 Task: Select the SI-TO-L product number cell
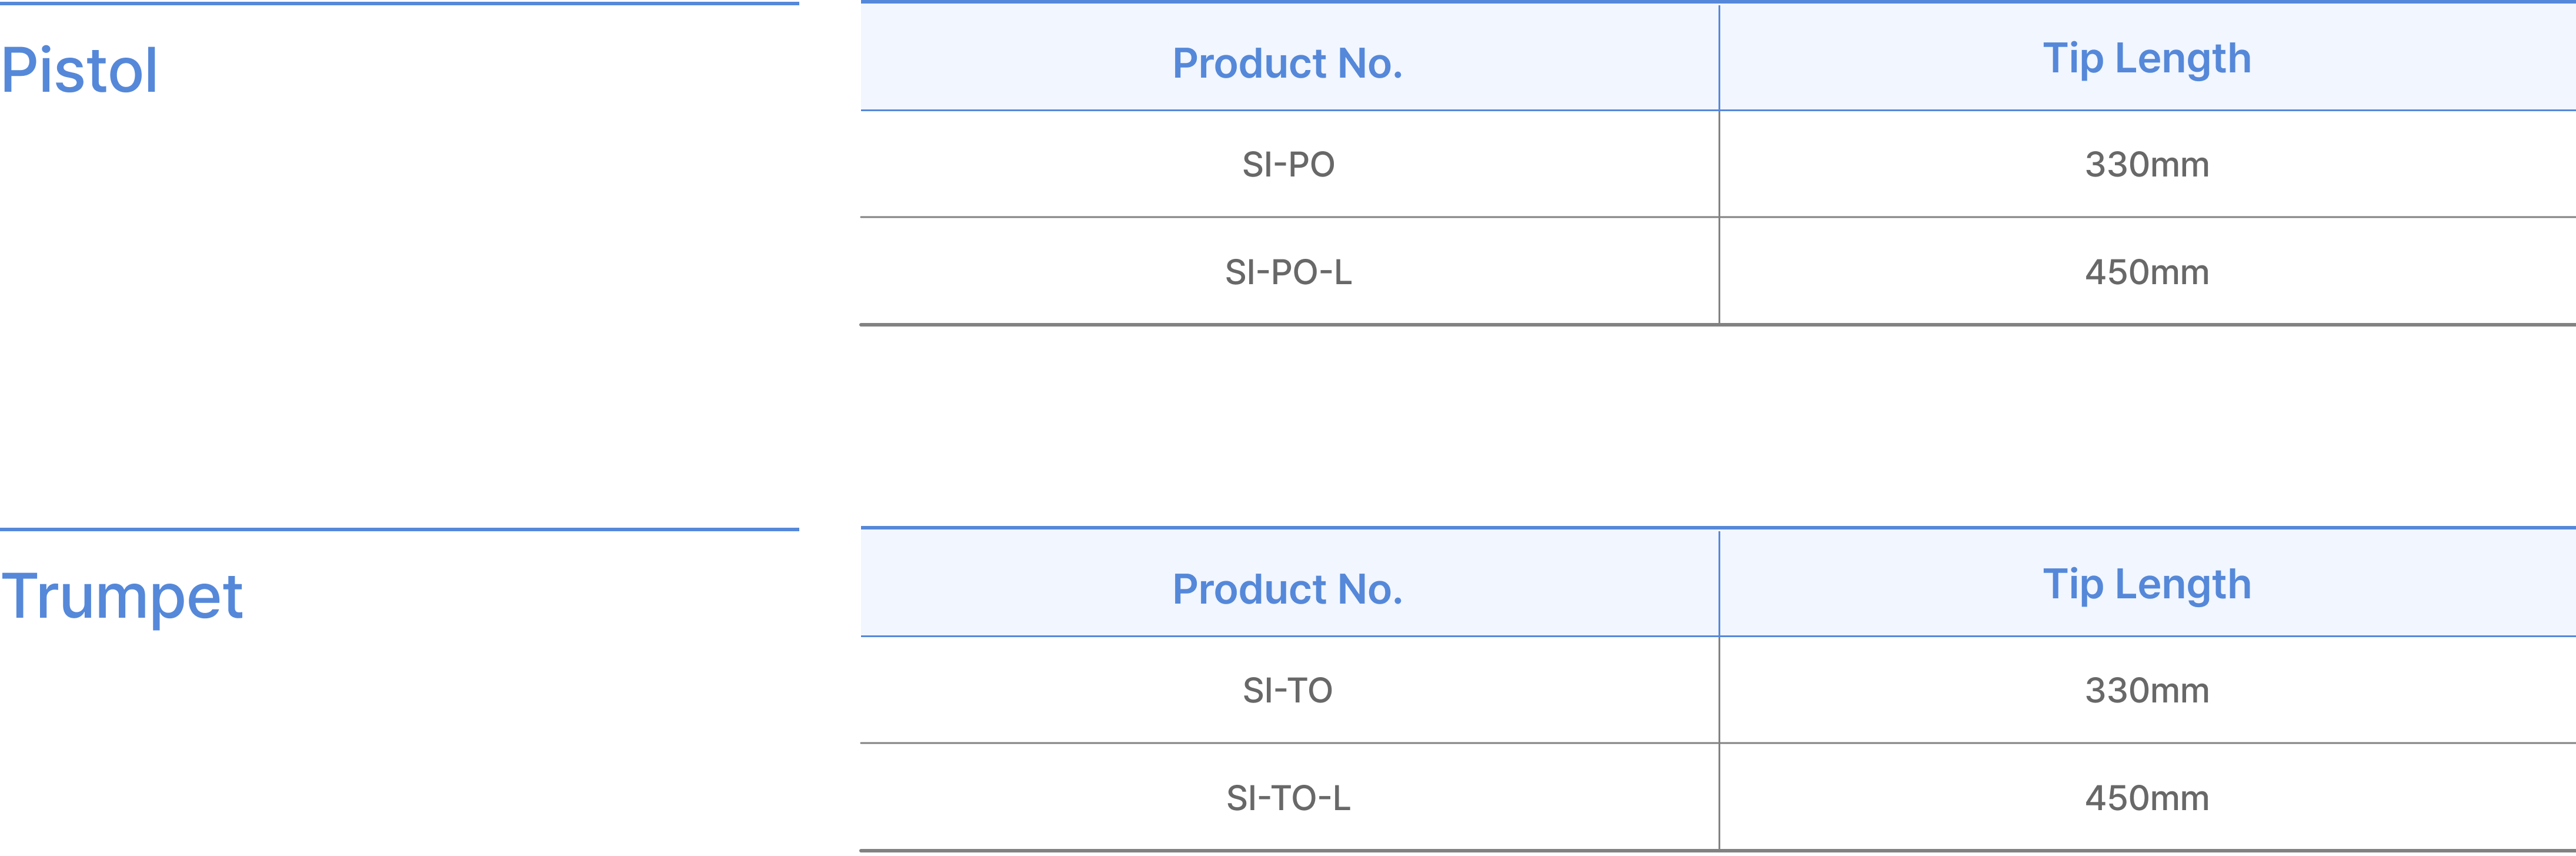point(1288,798)
